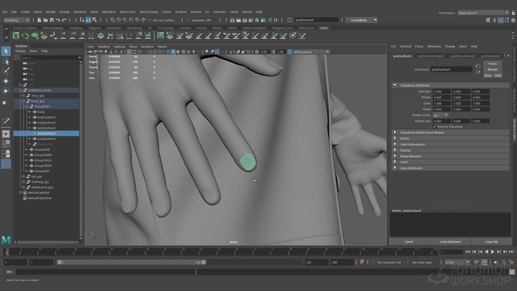517x291 pixels.
Task: Expand the shoe_grp node
Action: tap(24, 95)
